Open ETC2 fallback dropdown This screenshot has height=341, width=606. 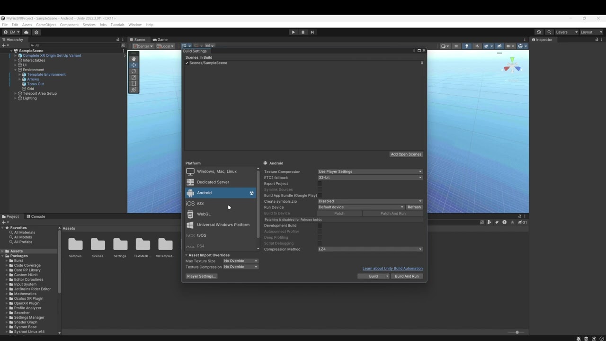[x=370, y=178]
